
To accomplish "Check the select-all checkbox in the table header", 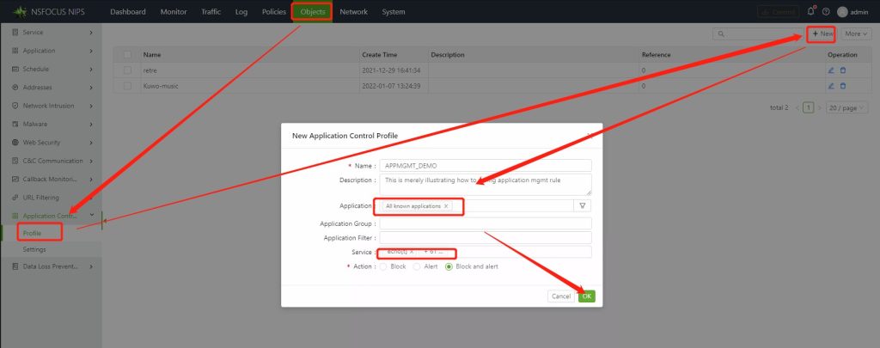I will [127, 54].
